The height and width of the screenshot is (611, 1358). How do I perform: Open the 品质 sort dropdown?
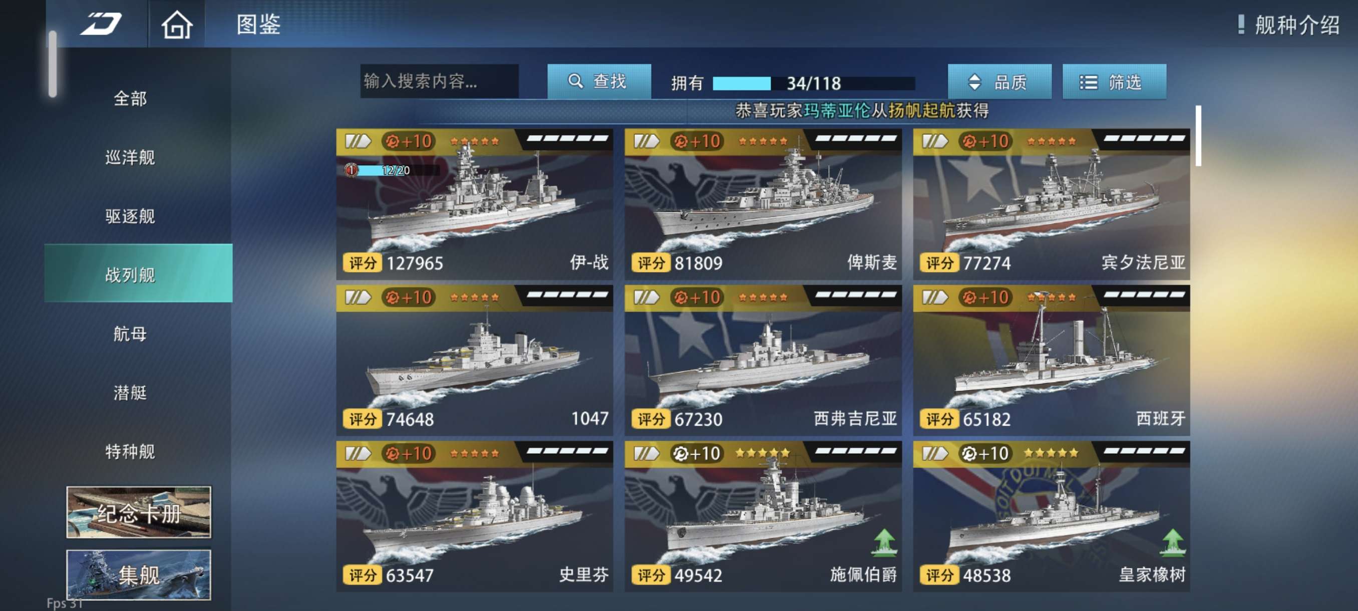tap(999, 82)
